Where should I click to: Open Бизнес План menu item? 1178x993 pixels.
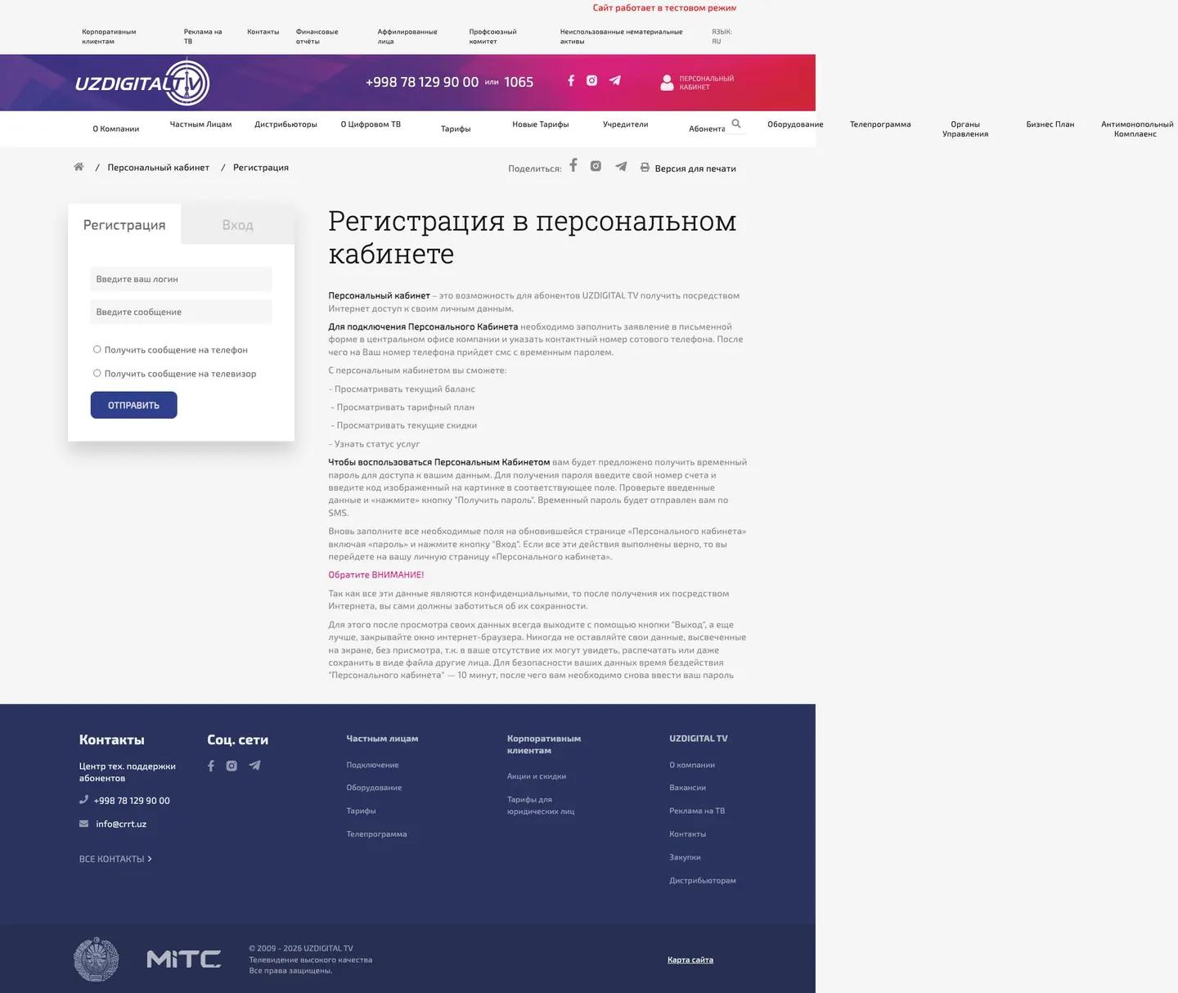[x=1050, y=124]
